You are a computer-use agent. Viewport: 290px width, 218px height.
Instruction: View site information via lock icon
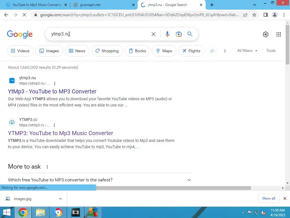coord(36,15)
